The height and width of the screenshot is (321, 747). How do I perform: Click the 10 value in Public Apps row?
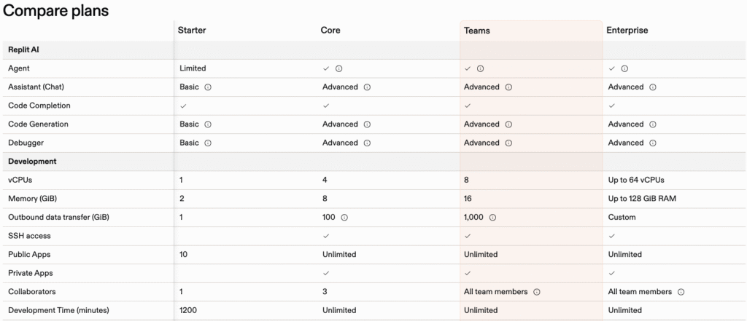coord(183,255)
